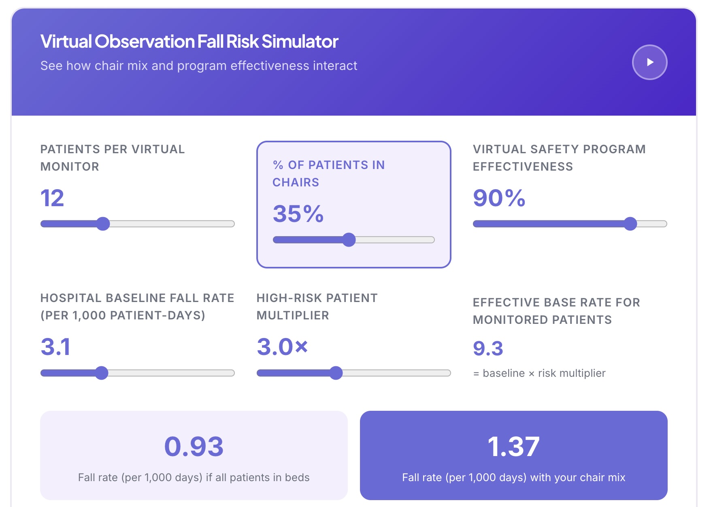Viewport: 711px width, 507px height.
Task: Click the High-Risk Patient Multiplier slider handle
Action: tap(336, 373)
